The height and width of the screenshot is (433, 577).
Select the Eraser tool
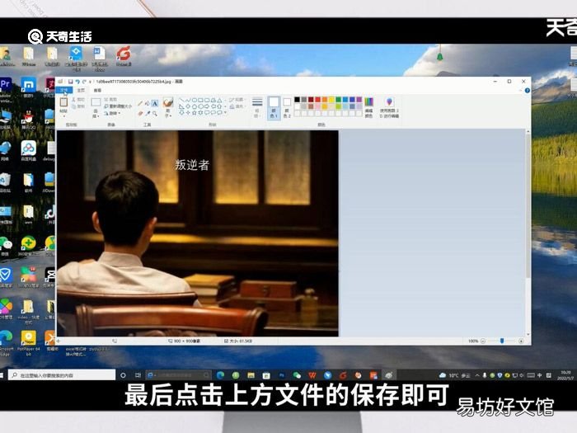(x=140, y=114)
